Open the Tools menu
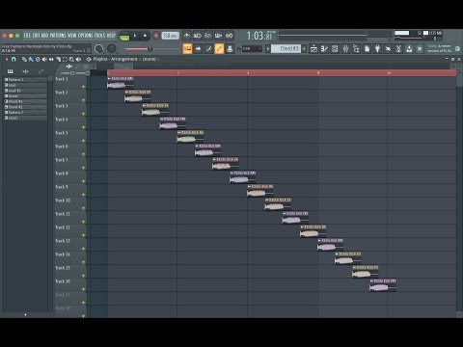 (100, 36)
